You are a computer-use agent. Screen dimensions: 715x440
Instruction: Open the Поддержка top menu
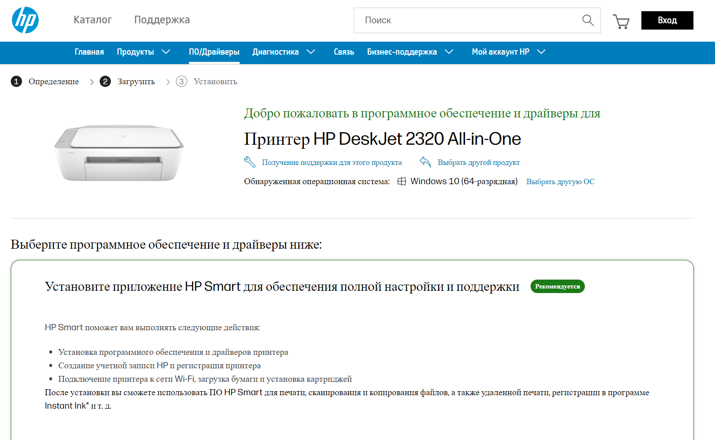point(162,20)
